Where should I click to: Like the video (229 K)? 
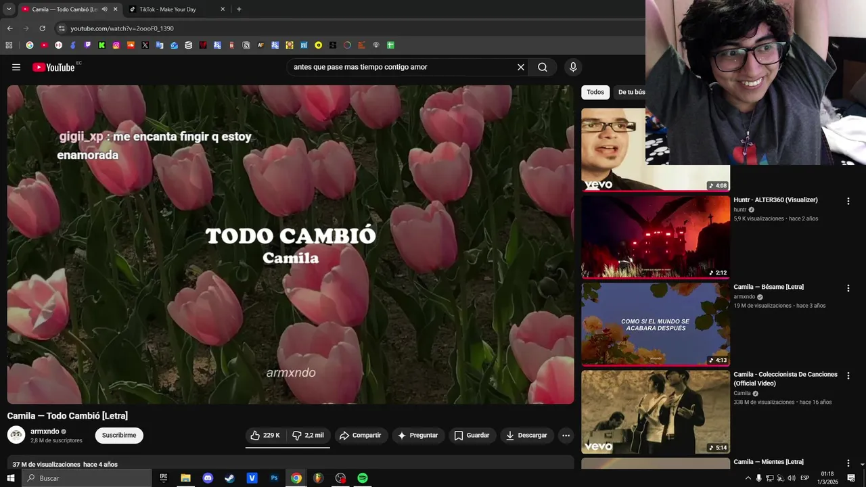[265, 435]
